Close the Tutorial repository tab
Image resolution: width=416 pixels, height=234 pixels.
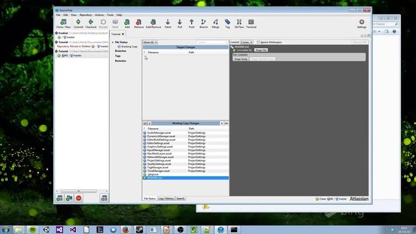coord(123,34)
